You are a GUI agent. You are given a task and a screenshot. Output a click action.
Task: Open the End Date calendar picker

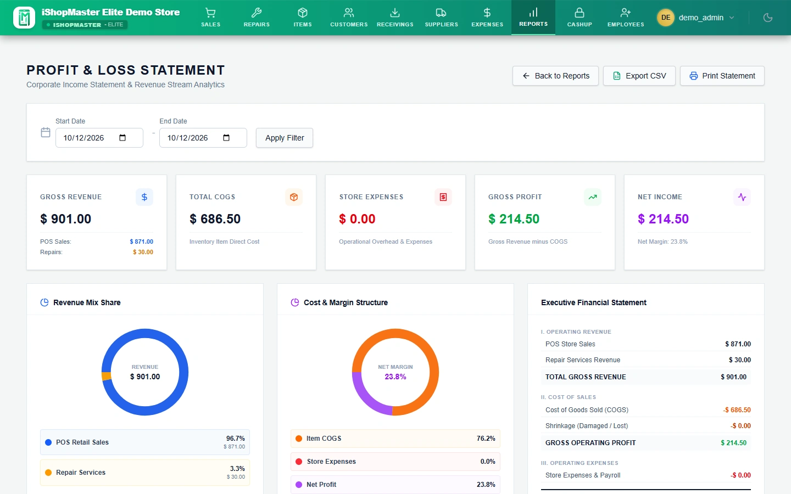coord(226,138)
